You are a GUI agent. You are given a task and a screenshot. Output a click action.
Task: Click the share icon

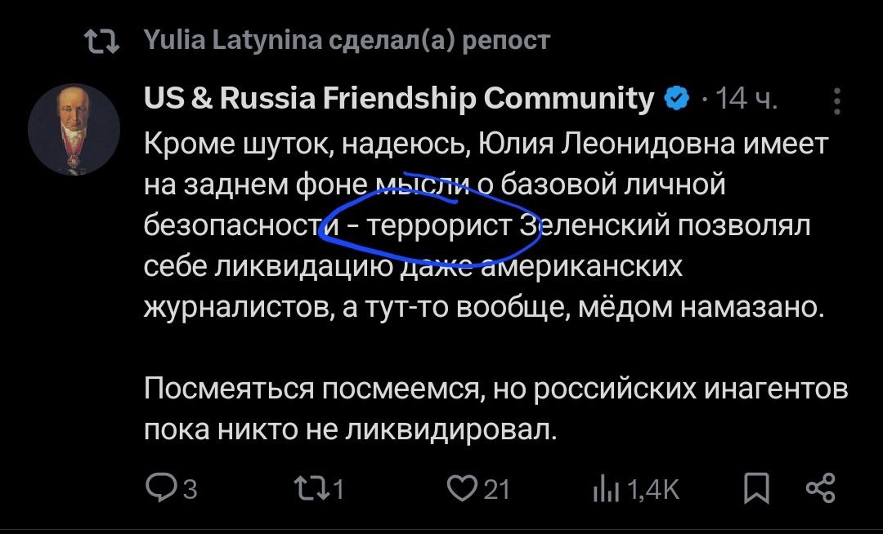tap(820, 487)
